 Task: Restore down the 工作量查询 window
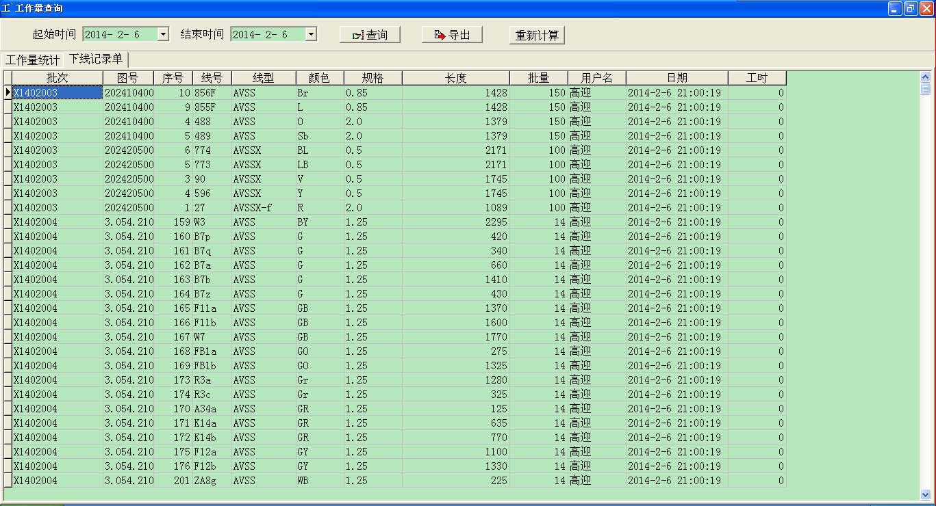pyautogui.click(x=911, y=8)
